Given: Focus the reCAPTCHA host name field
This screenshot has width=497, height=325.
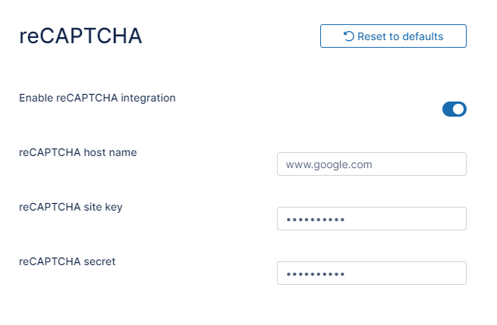Looking at the screenshot, I should click(x=371, y=164).
